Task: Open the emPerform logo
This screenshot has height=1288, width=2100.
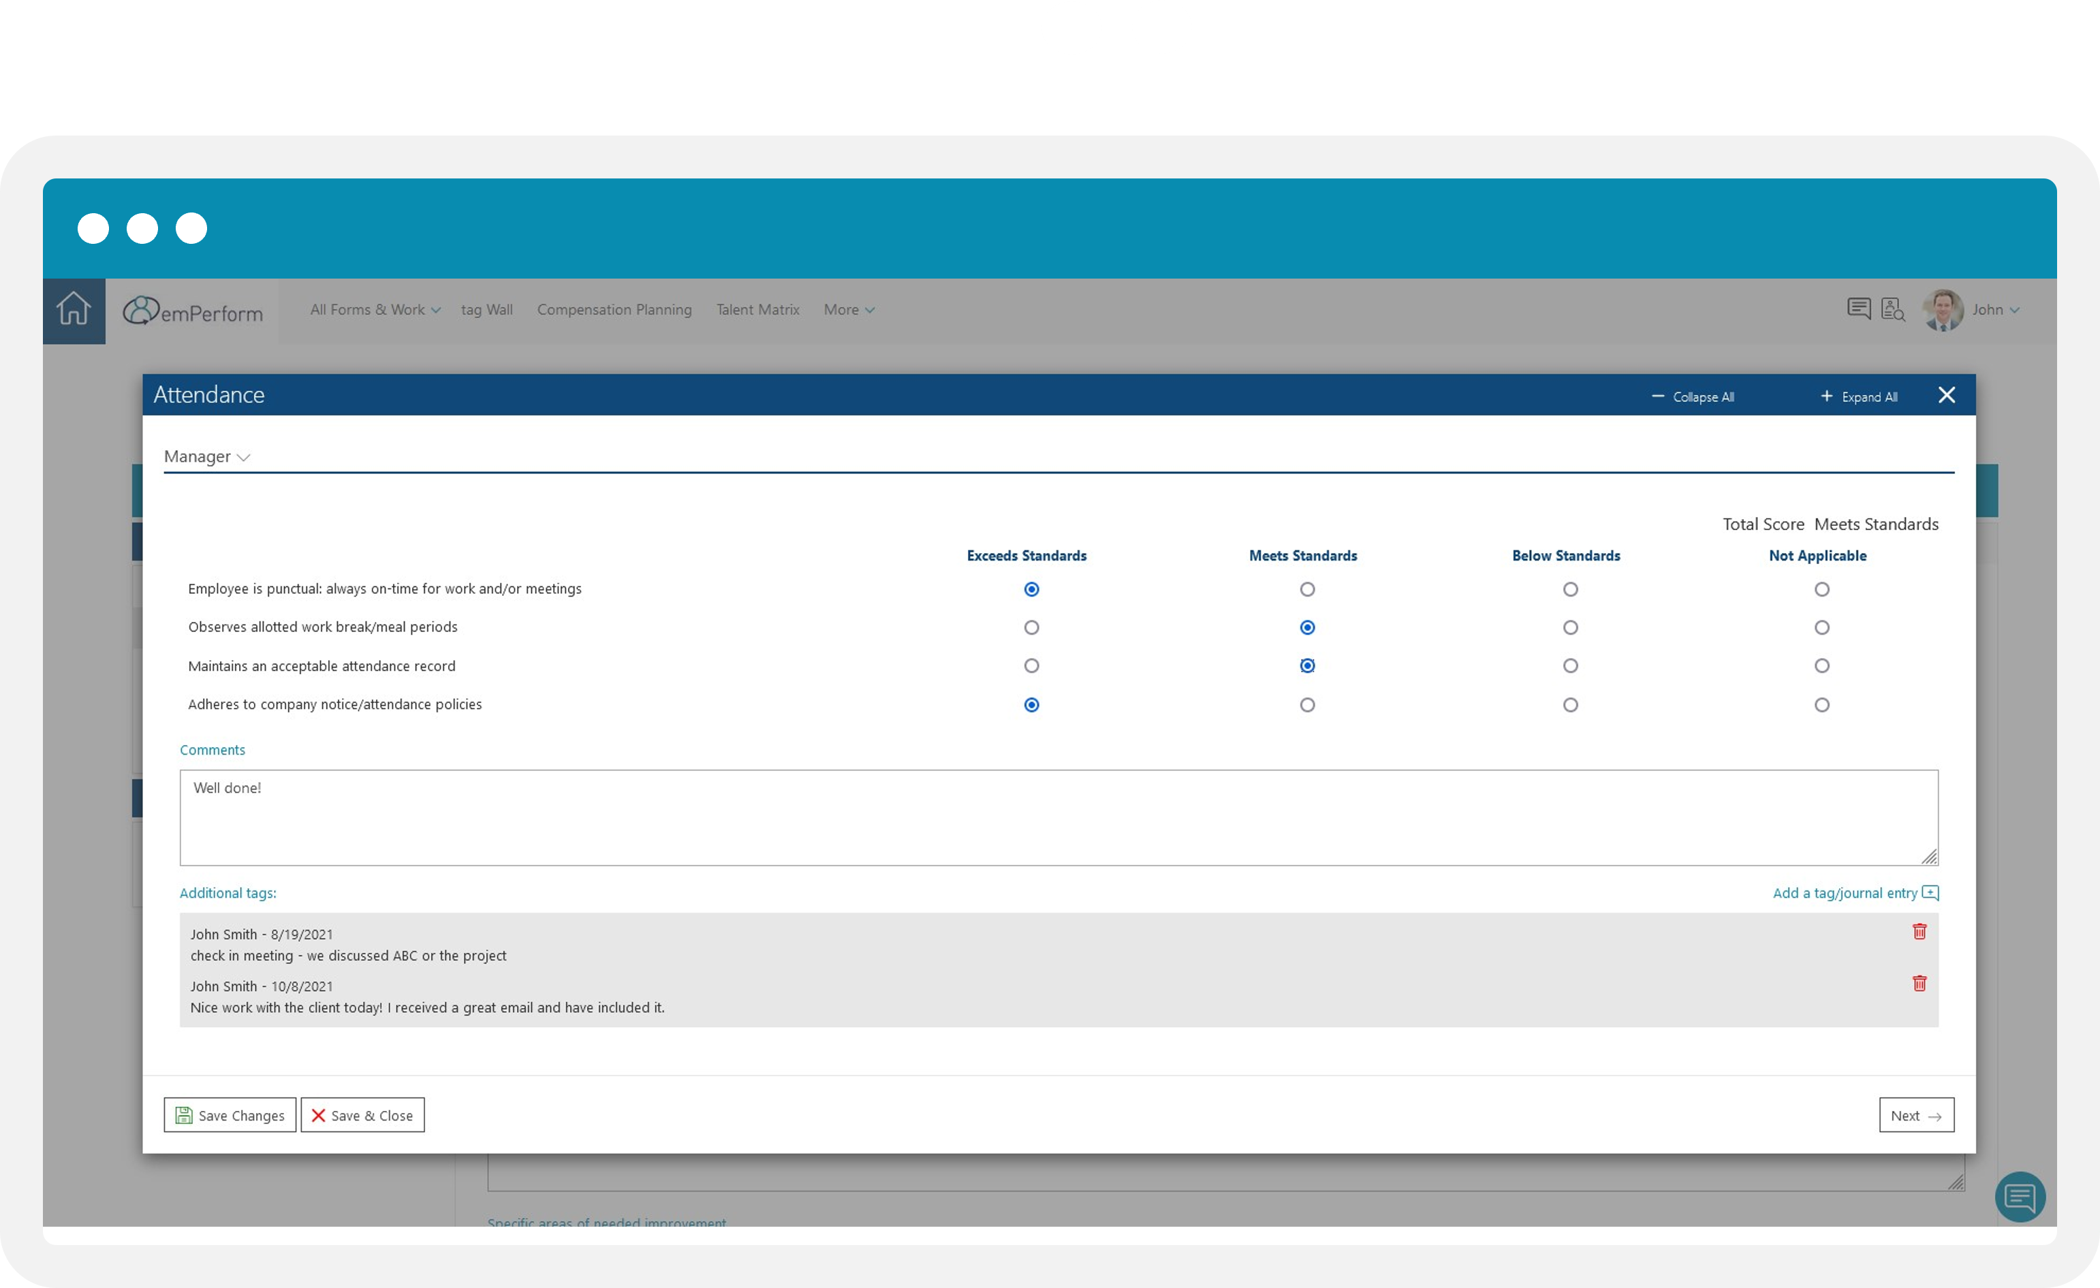Action: (191, 311)
